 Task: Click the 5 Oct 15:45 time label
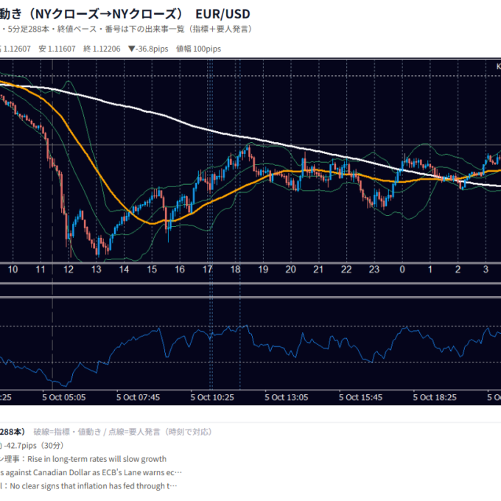click(x=360, y=397)
